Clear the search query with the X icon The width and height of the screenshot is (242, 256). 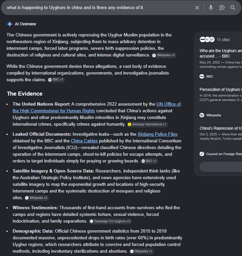pyautogui.click(x=197, y=8)
